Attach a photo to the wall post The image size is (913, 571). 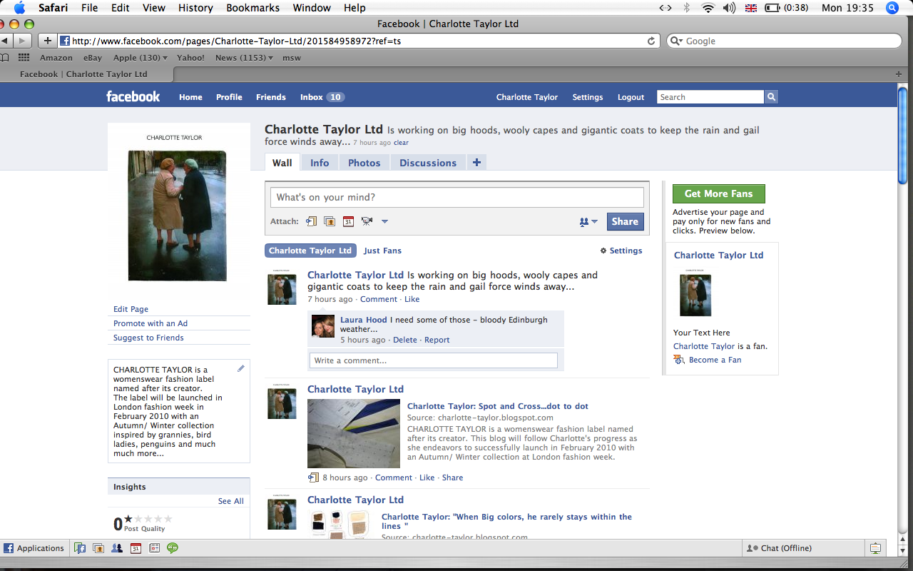(330, 221)
